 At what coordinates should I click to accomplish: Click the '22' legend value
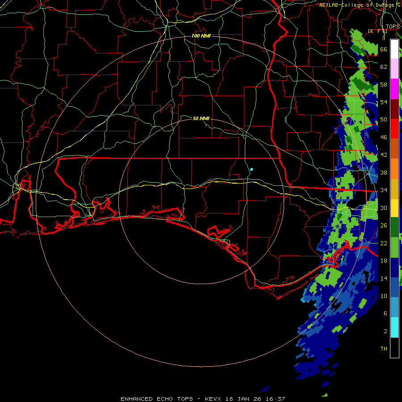click(384, 243)
